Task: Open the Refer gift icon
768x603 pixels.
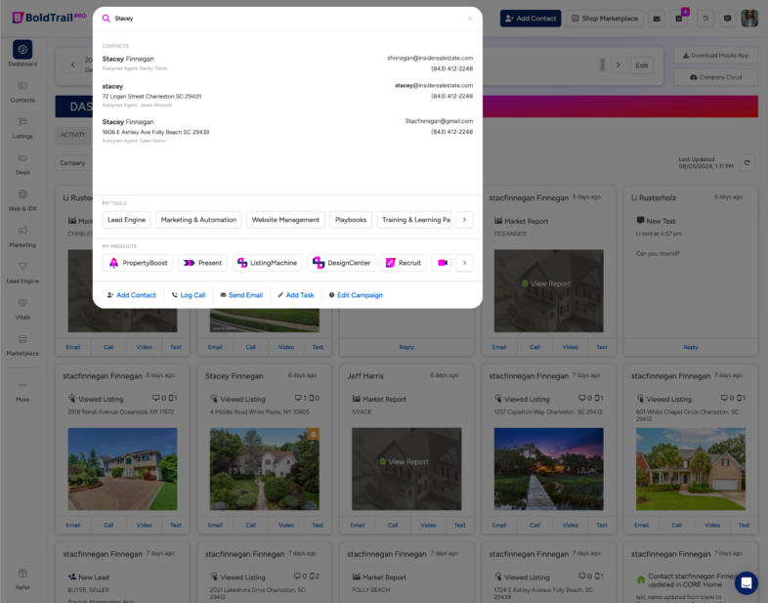Action: tap(22, 573)
